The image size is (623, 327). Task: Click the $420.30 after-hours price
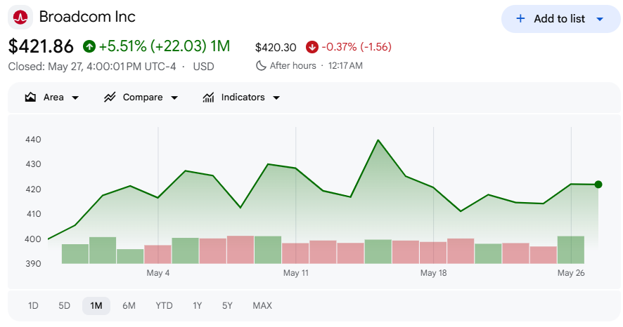pos(276,48)
